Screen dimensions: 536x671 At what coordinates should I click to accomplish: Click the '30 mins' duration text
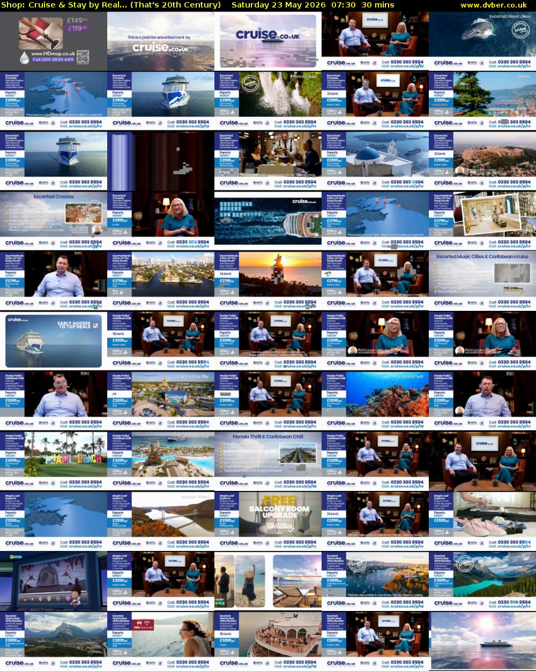click(378, 5)
